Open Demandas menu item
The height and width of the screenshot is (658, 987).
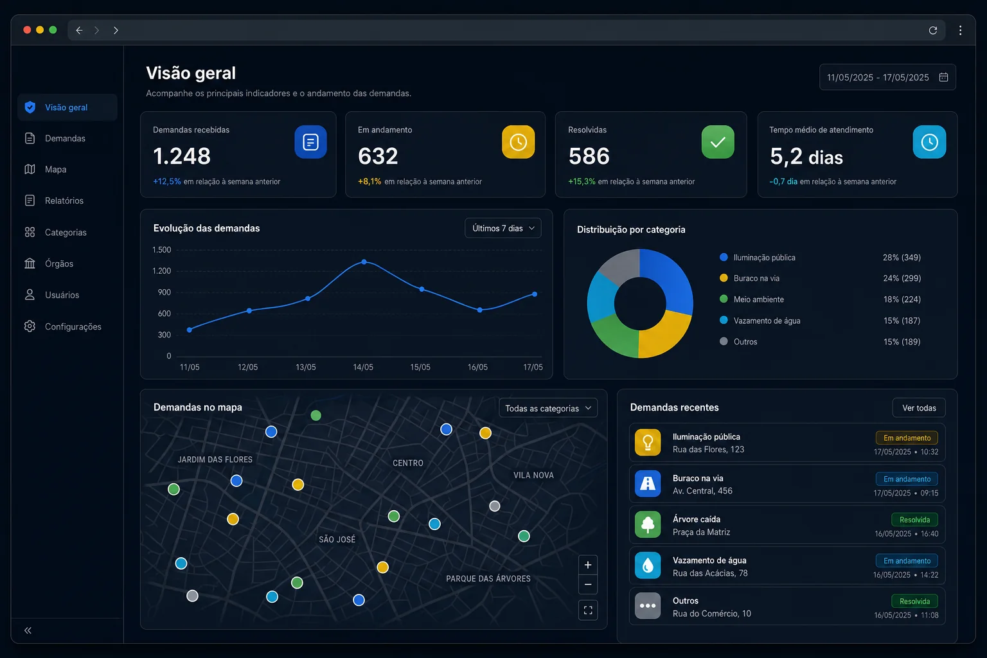coord(67,138)
